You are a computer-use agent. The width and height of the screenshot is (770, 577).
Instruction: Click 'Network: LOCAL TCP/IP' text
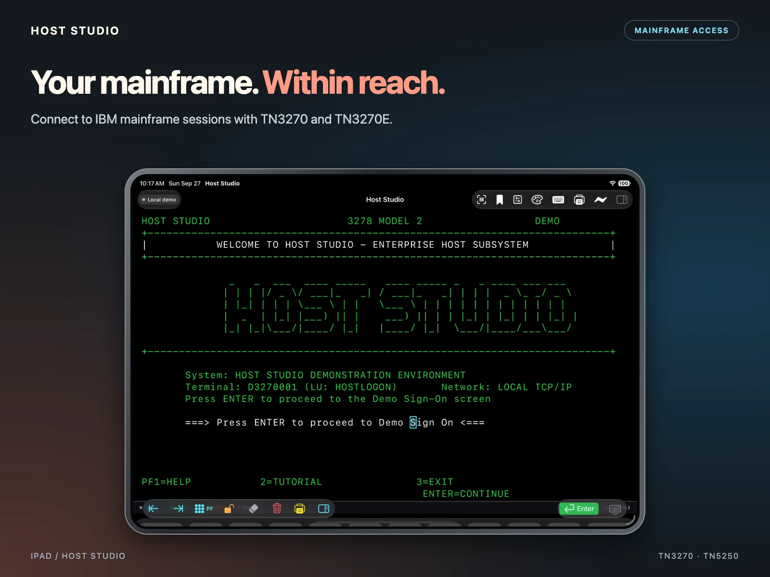[x=507, y=387]
